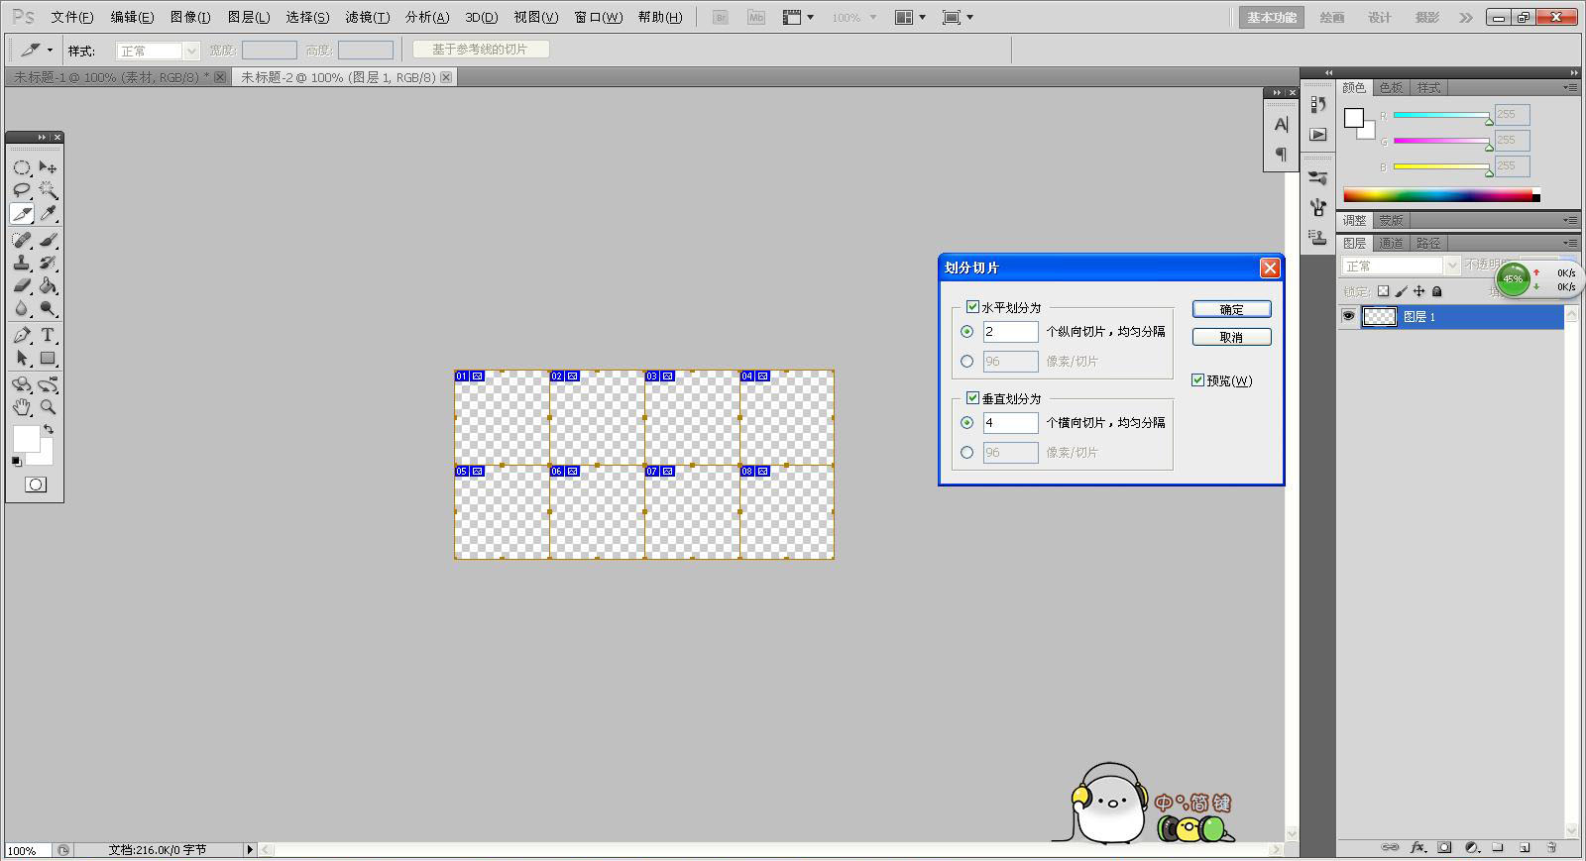Click the foreground color swatch in Color panel
1586x861 pixels.
tap(1354, 118)
